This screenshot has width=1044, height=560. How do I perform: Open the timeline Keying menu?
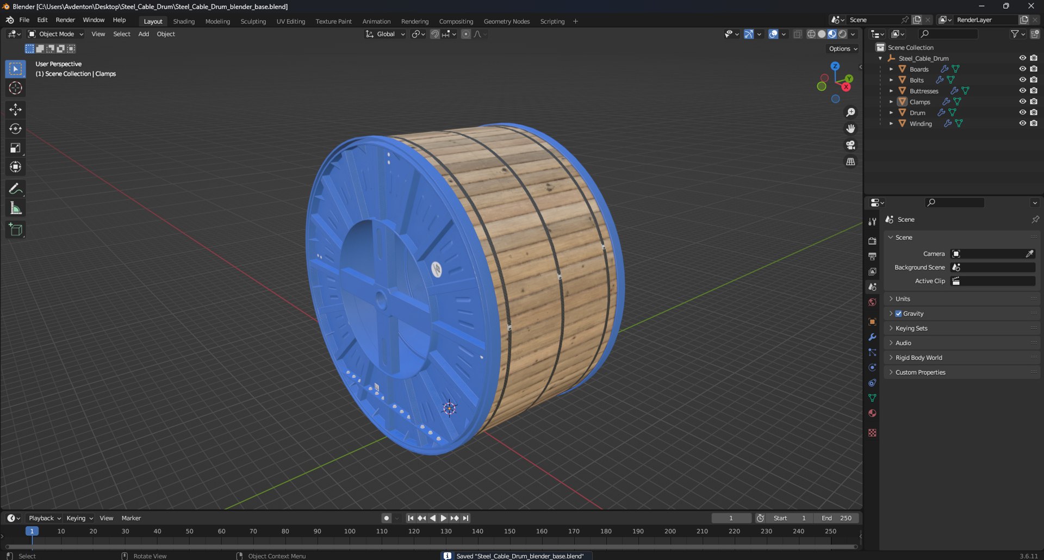pos(79,518)
